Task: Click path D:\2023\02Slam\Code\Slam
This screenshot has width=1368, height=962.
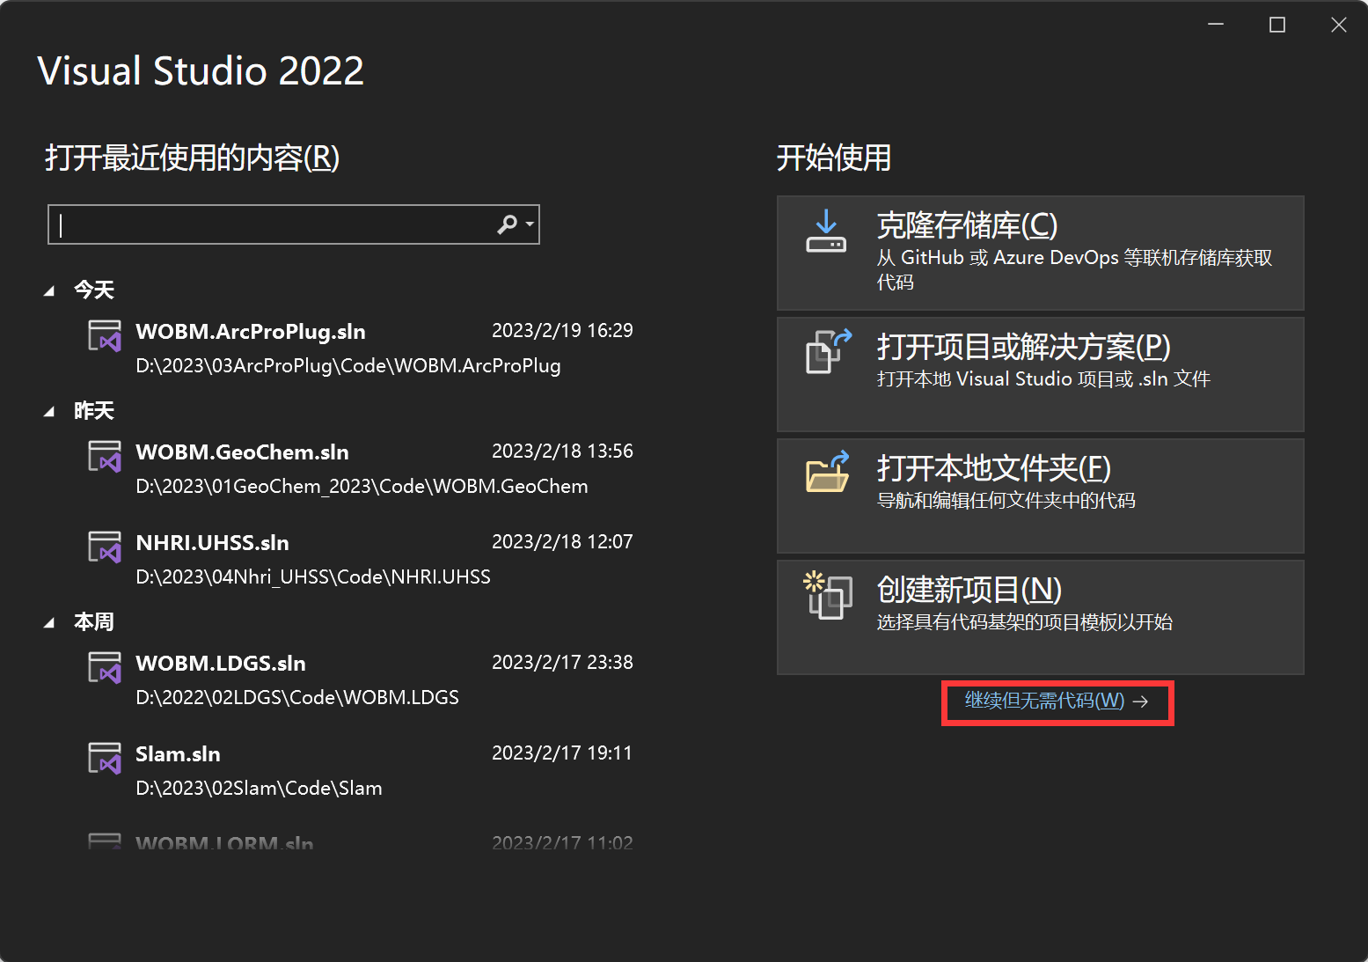Action: [x=259, y=788]
